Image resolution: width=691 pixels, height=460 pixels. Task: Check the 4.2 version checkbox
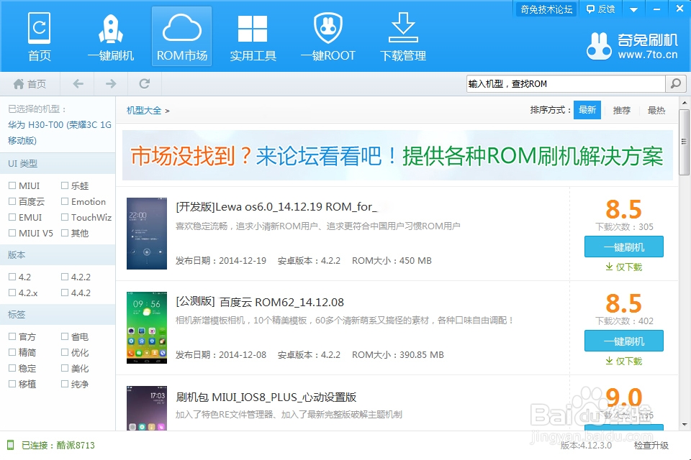[x=12, y=277]
